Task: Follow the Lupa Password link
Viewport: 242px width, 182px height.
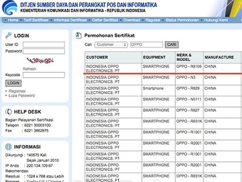Action: tap(22, 96)
